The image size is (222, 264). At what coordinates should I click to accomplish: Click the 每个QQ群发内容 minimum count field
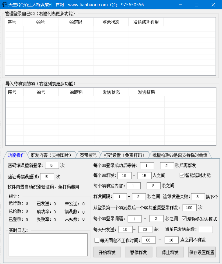tap(134, 186)
